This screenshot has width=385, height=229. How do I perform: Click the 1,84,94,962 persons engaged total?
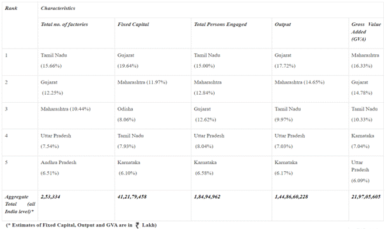click(207, 197)
